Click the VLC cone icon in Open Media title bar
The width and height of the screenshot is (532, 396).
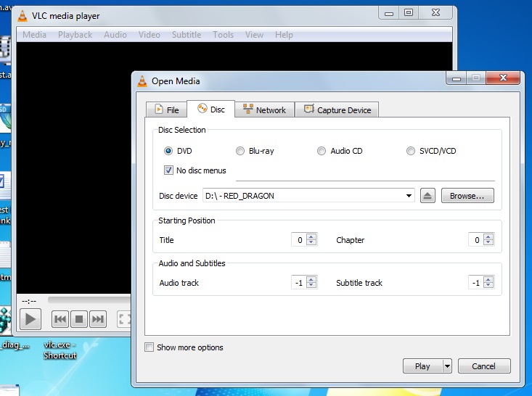142,81
